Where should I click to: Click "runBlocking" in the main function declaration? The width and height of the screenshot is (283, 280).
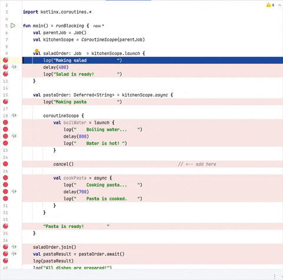[x=70, y=26]
